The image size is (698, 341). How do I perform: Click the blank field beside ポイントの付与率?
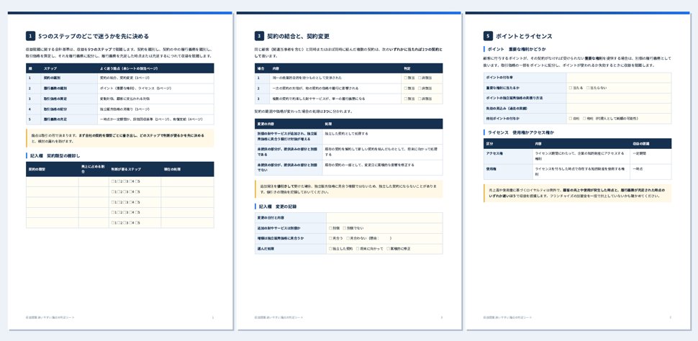click(619, 78)
